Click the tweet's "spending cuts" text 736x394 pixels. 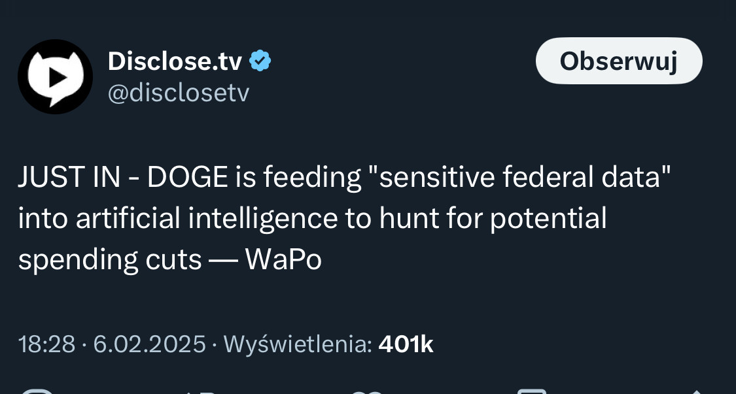(x=110, y=261)
